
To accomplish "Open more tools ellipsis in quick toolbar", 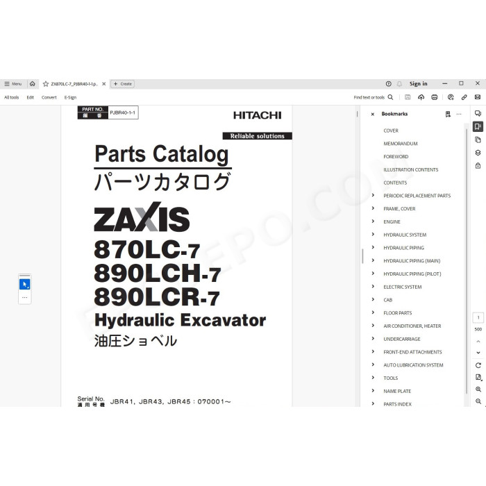I will (25, 298).
